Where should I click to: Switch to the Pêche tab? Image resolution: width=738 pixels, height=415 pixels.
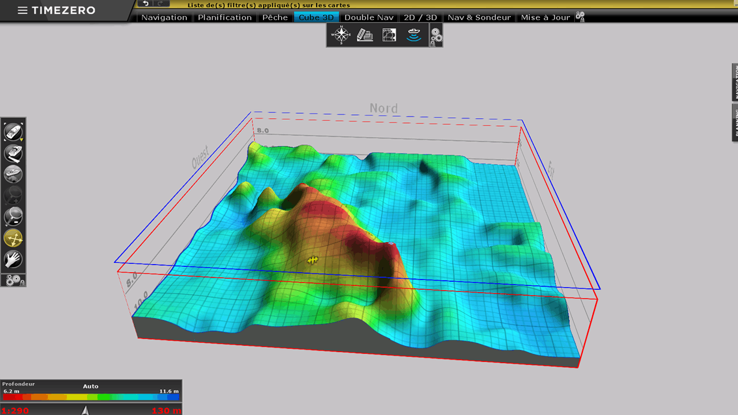click(275, 17)
